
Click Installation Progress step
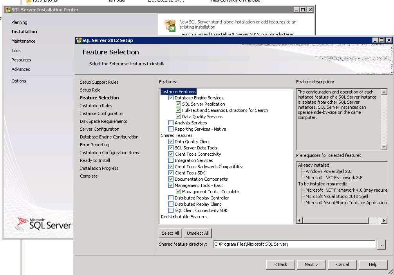[99, 168]
